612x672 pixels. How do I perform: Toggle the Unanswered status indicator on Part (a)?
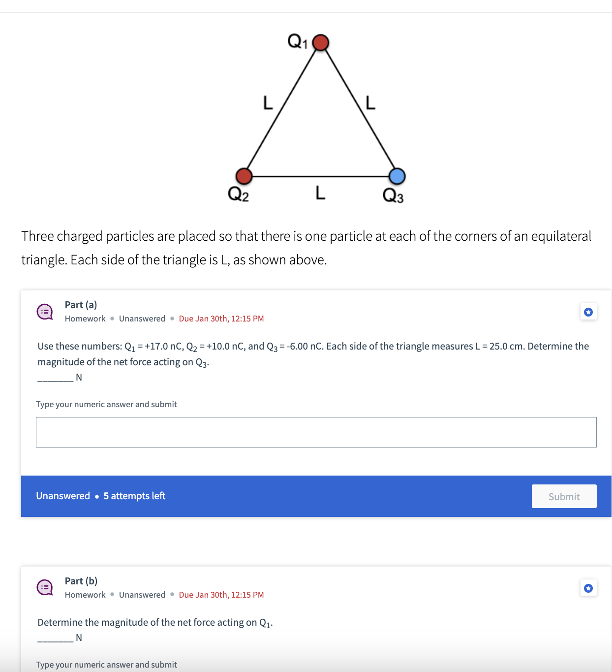click(142, 319)
